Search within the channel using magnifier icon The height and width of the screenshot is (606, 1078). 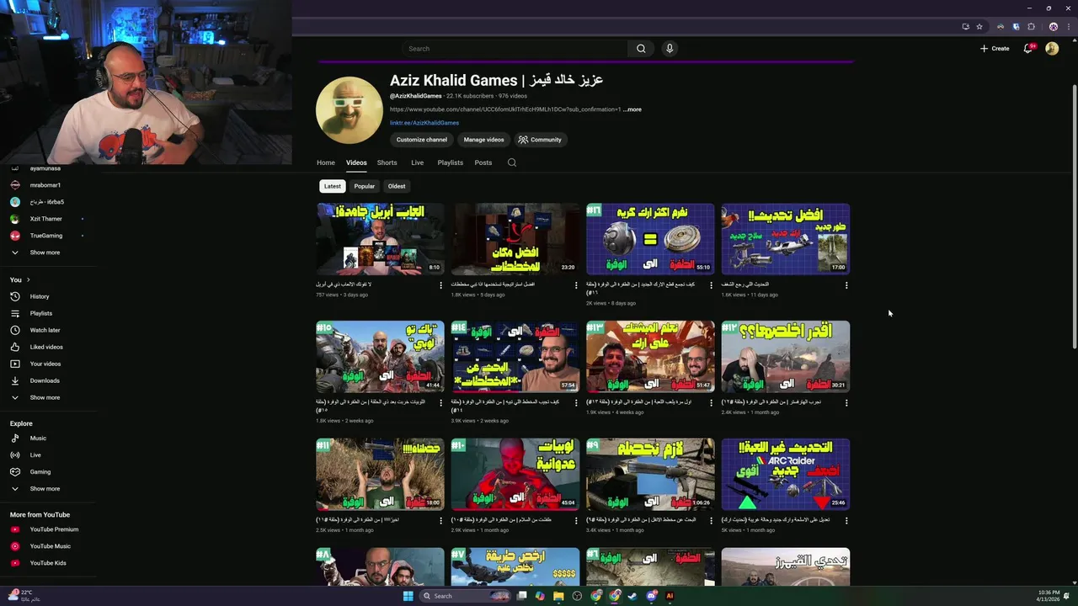click(x=511, y=162)
